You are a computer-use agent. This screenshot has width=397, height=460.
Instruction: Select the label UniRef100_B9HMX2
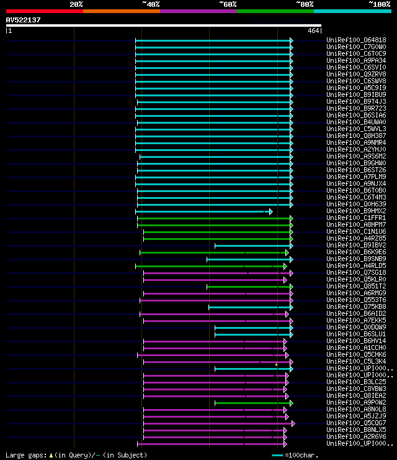tap(356, 211)
